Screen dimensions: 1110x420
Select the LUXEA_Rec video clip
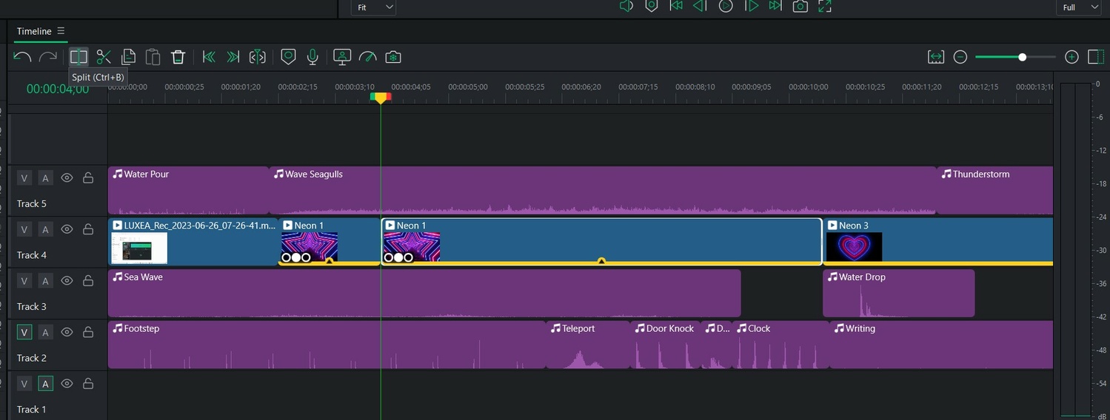pyautogui.click(x=193, y=242)
